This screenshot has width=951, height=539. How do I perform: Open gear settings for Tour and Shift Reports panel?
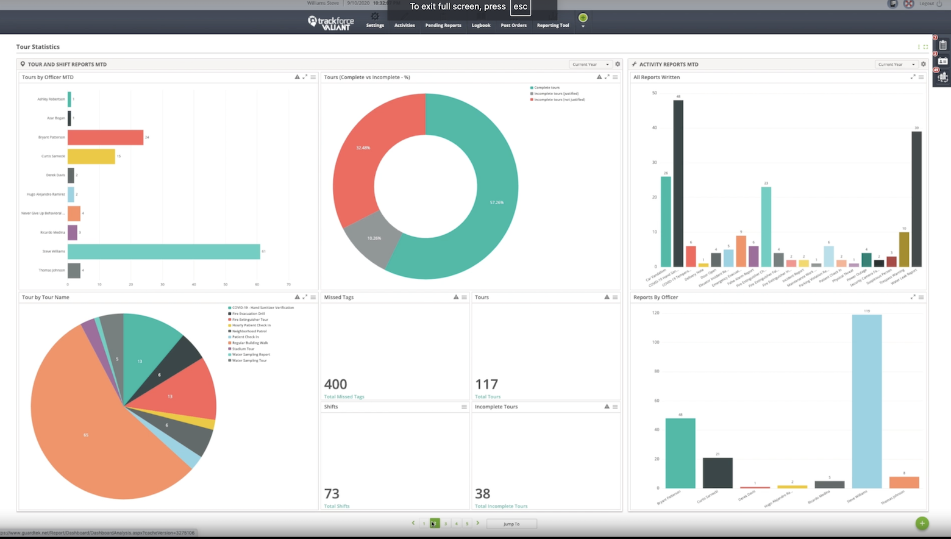click(x=618, y=64)
